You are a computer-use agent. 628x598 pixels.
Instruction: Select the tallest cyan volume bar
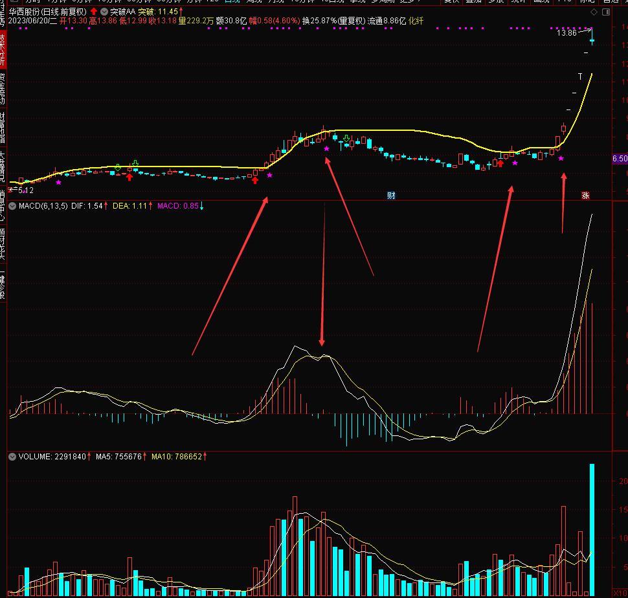[x=592, y=530]
